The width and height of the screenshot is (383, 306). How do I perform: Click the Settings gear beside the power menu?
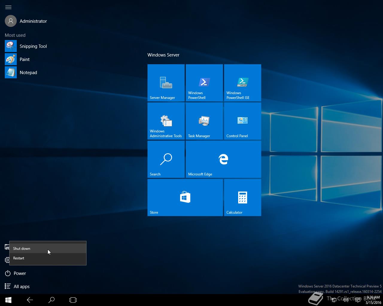(7, 260)
